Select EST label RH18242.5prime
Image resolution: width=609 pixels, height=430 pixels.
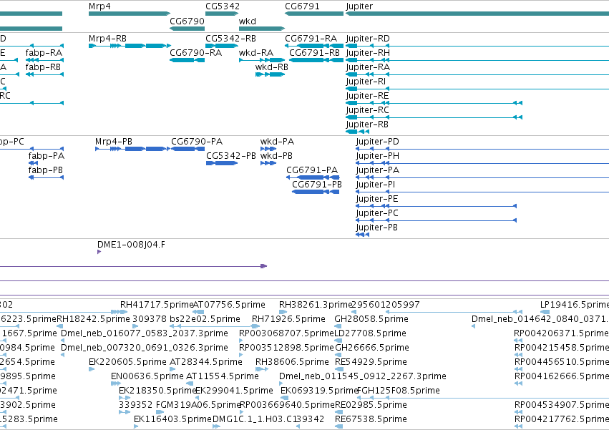tap(94, 319)
